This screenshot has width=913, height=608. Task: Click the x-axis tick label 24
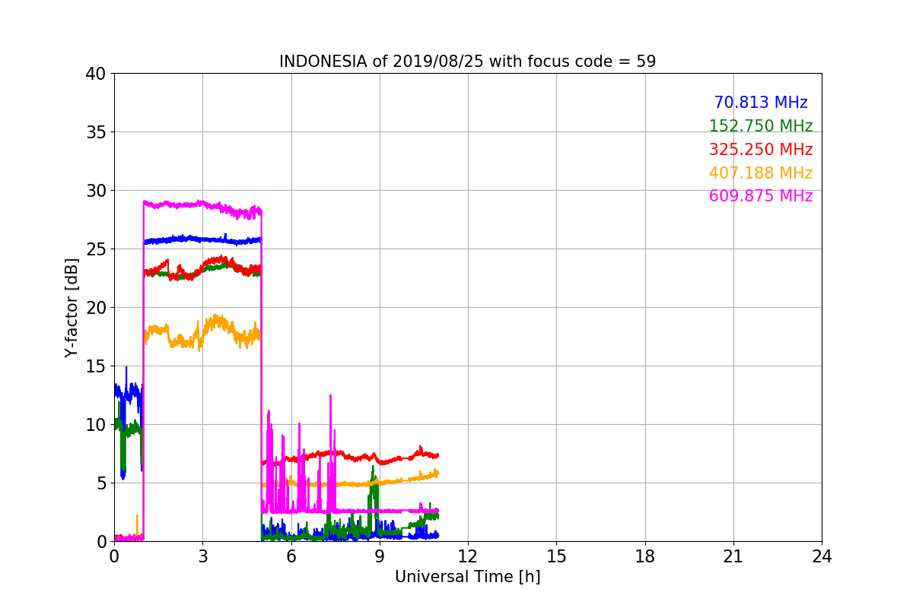click(822, 556)
